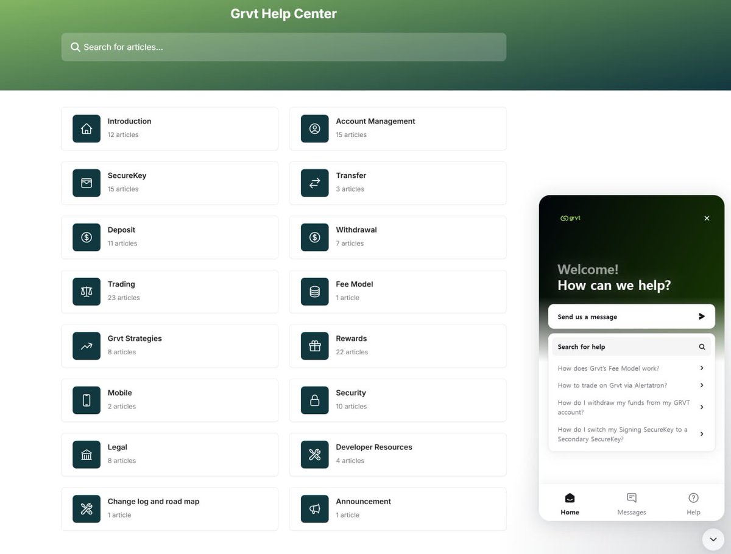Image resolution: width=731 pixels, height=554 pixels.
Task: Switch to the Help tab
Action: (x=693, y=504)
